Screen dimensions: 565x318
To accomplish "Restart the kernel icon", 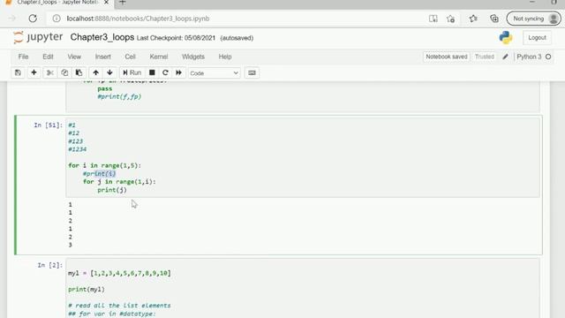I will coord(165,72).
